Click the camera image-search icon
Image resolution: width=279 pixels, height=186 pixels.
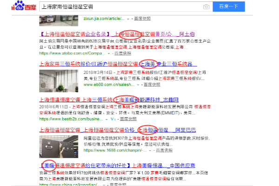click(206, 7)
